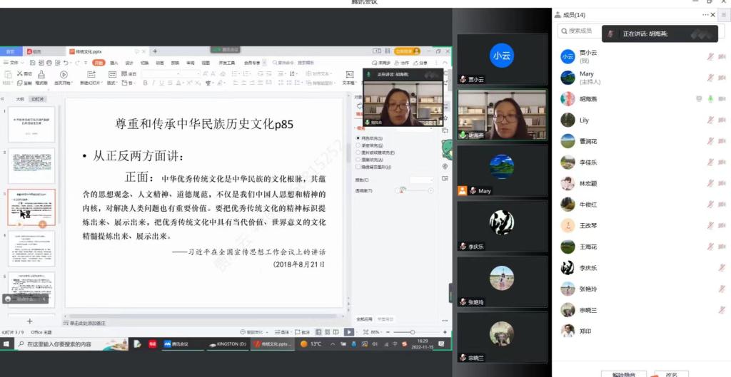Enable the hide background graphics checkbox
731x377 pixels.
click(x=358, y=167)
